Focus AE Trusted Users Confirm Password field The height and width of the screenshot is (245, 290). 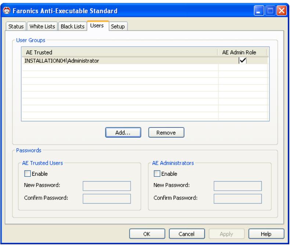[x=107, y=199]
